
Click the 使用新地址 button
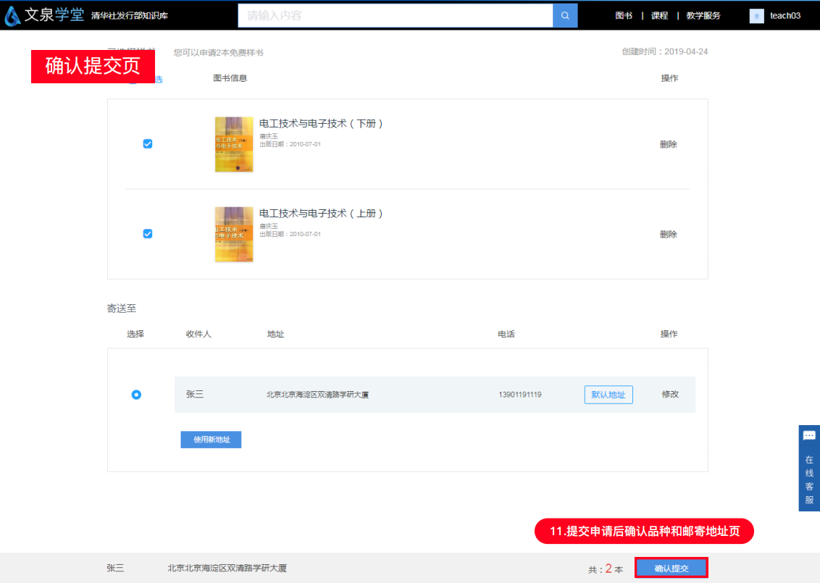pos(211,440)
